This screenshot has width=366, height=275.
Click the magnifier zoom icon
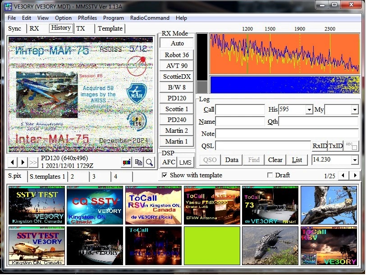click(x=149, y=162)
